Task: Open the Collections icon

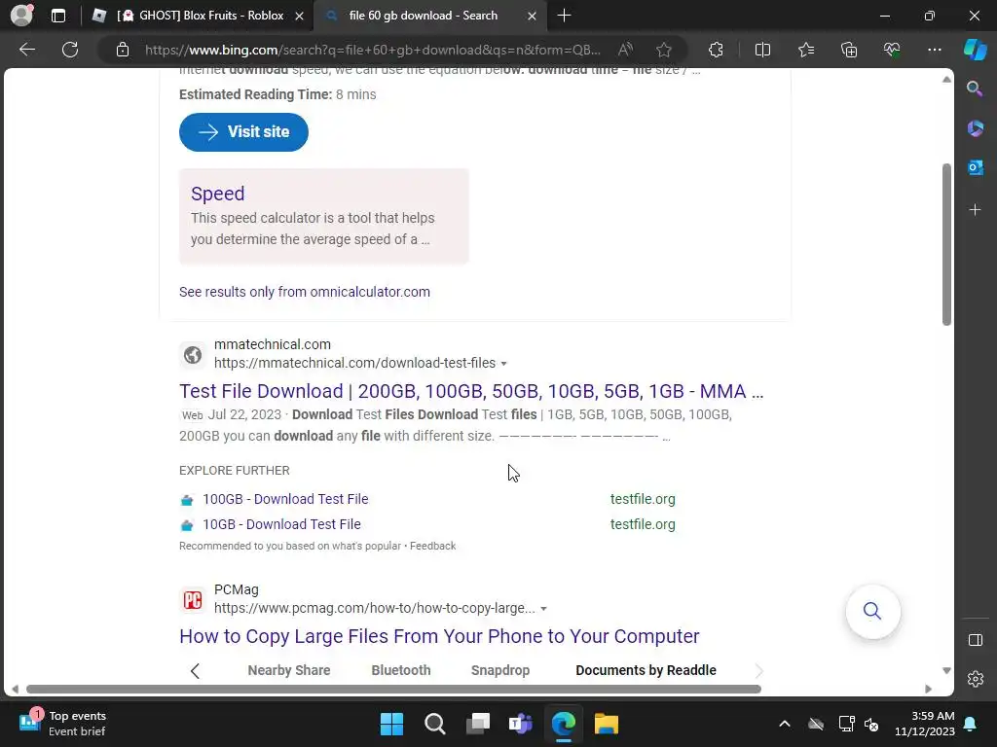Action: [x=849, y=50]
